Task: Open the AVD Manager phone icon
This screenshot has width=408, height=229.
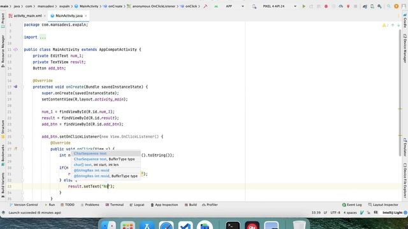Action: [x=372, y=6]
